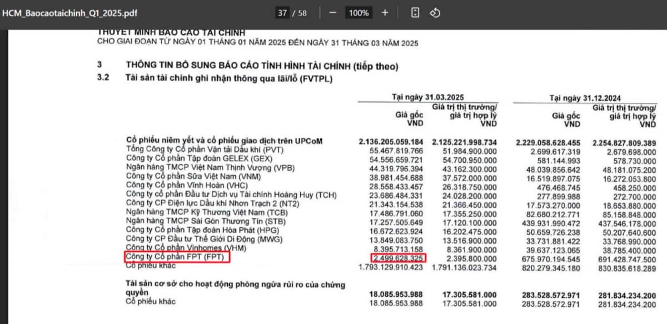Viewport: 667px width, 324px height.
Task: Select GEX market value 54.700.950.000
Action: coord(470,159)
